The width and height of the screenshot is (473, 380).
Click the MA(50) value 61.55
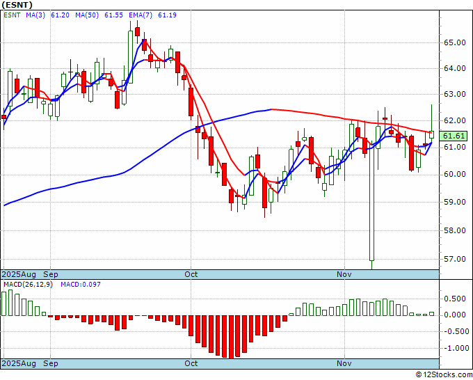[113, 15]
